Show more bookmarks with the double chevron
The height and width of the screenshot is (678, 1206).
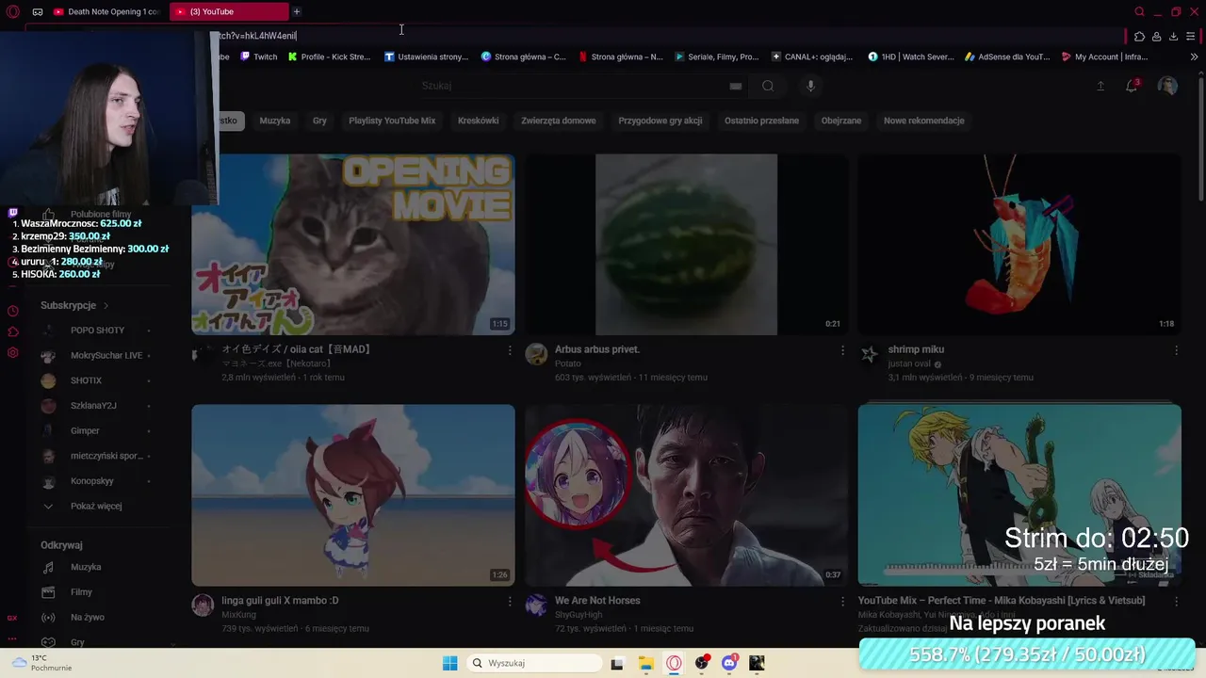1194,56
